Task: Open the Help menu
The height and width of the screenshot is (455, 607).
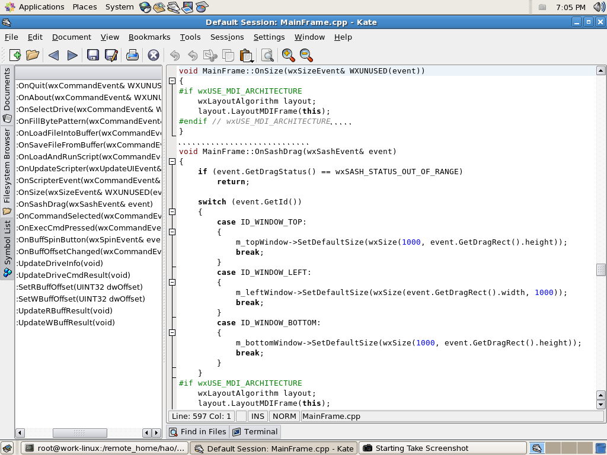Action: tap(343, 37)
